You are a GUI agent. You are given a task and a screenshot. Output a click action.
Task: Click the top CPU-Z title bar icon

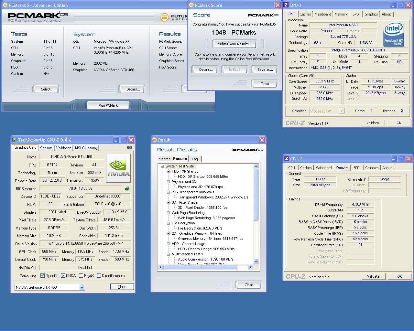(x=286, y=5)
